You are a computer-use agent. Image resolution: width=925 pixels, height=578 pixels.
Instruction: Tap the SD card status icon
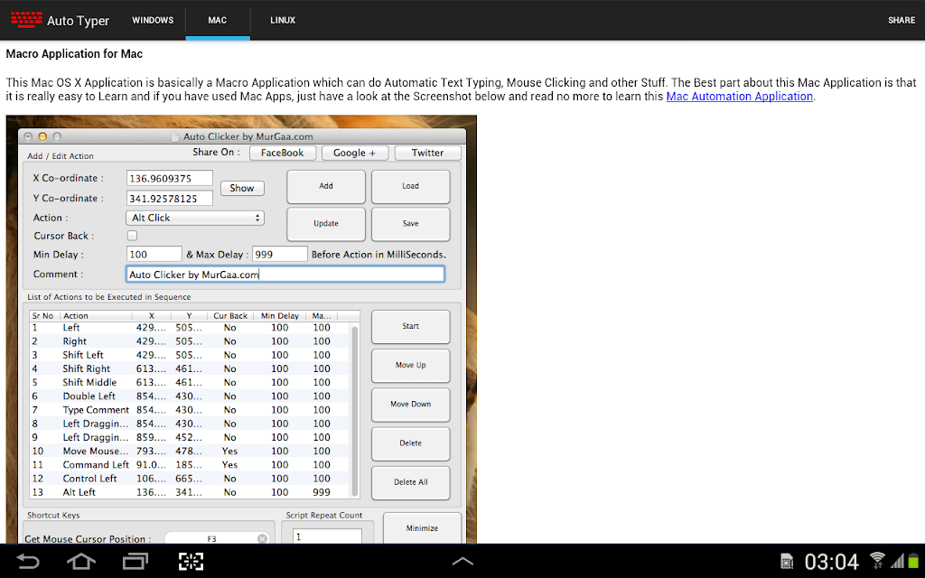pos(787,562)
